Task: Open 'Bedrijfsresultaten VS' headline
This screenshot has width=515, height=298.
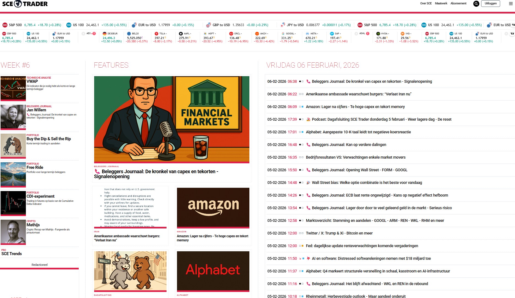Action: pos(356,157)
